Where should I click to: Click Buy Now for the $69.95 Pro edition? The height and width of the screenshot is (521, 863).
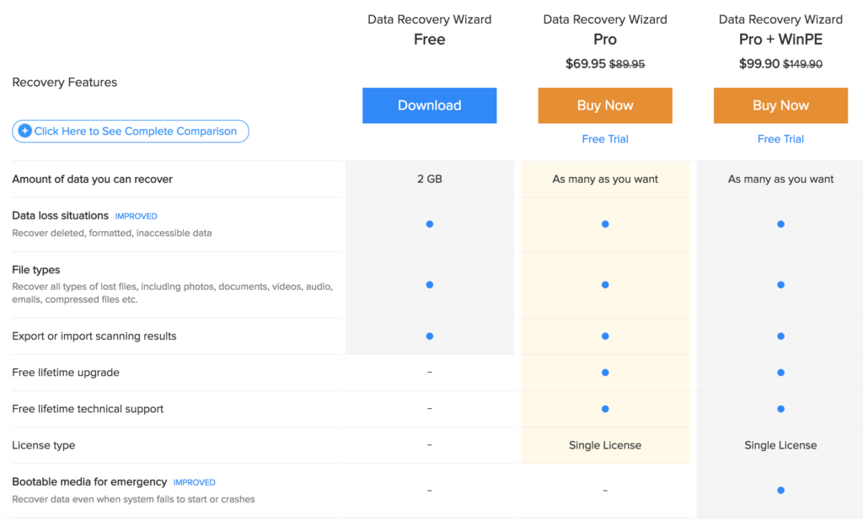click(605, 105)
